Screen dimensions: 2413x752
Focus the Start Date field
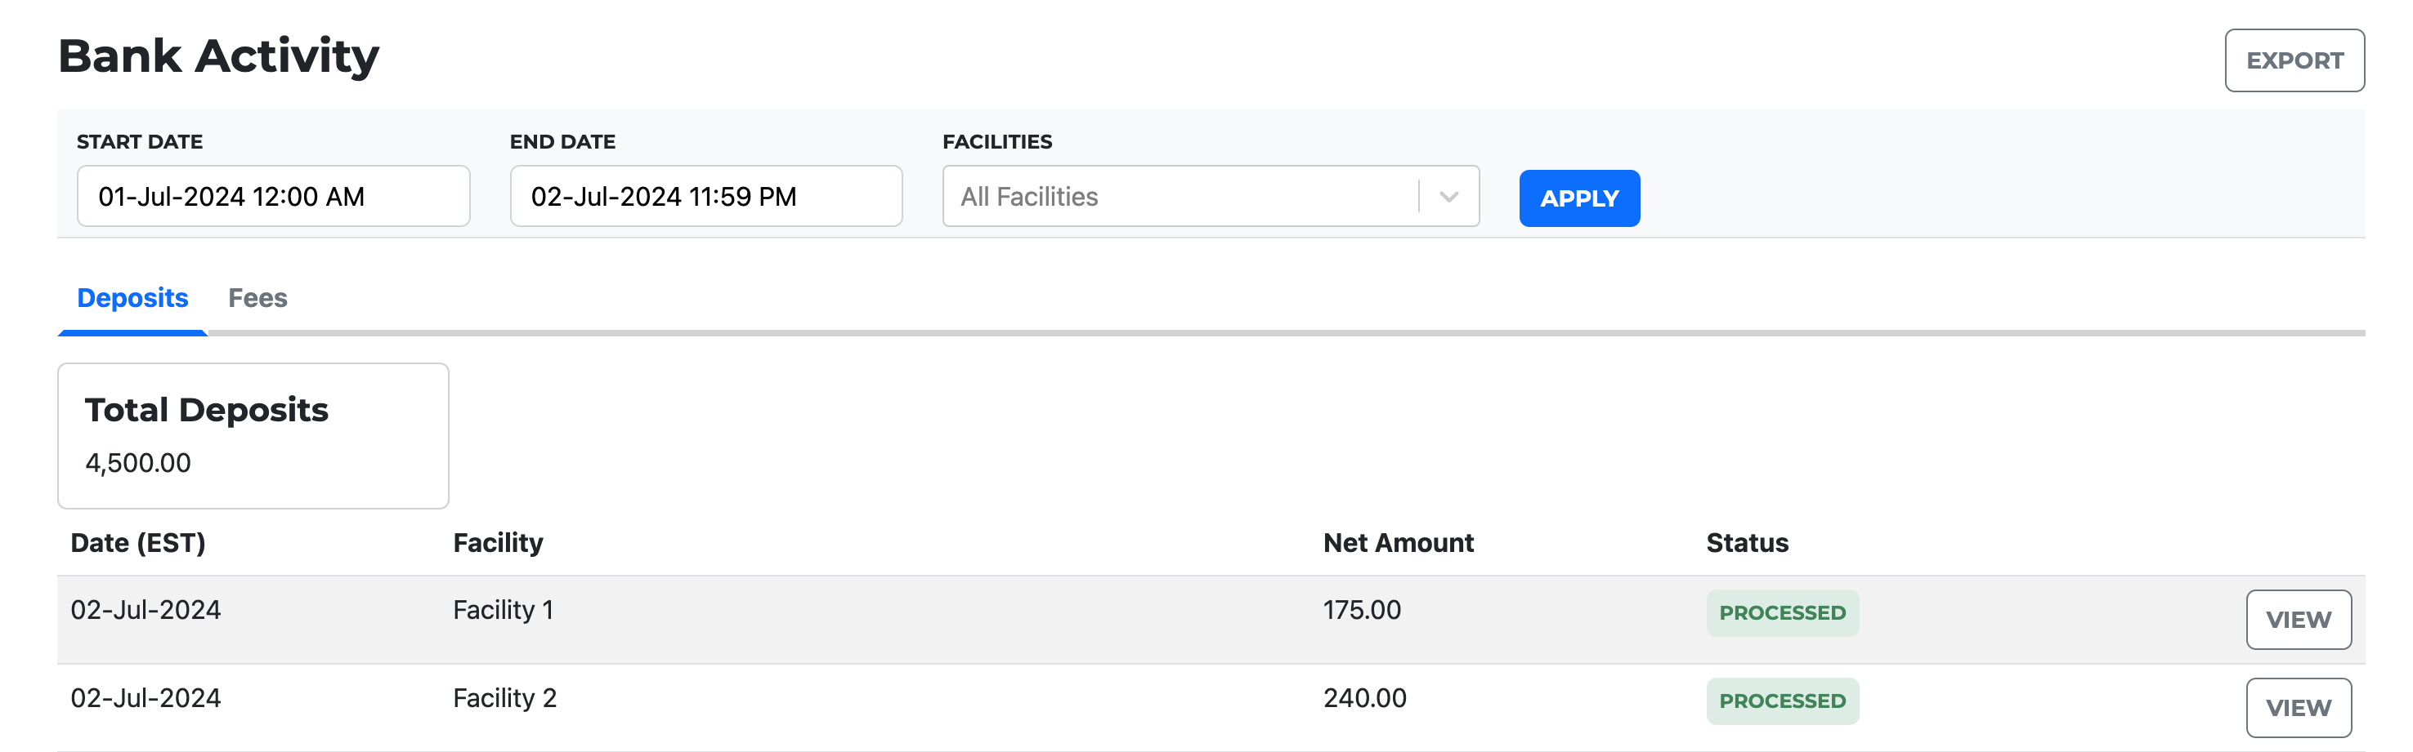click(x=274, y=197)
